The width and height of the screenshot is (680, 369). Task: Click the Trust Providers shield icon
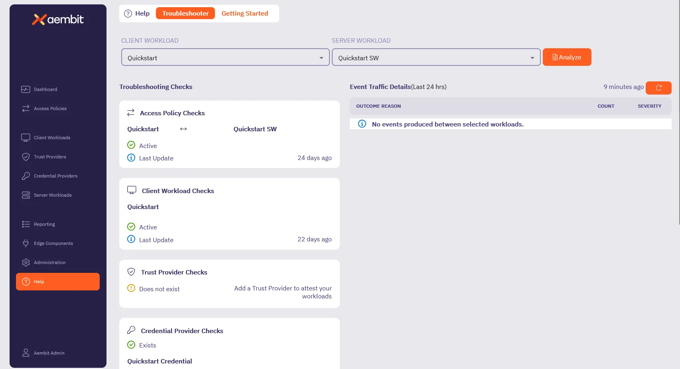pyautogui.click(x=26, y=156)
